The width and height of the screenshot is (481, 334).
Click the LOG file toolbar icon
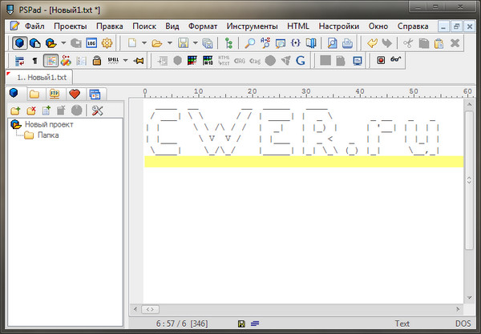91,42
